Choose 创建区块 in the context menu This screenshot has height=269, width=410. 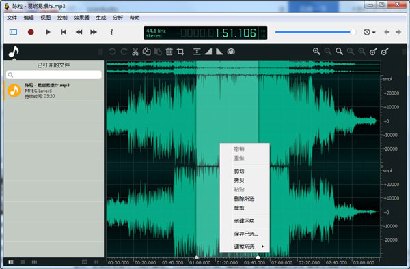(245, 221)
